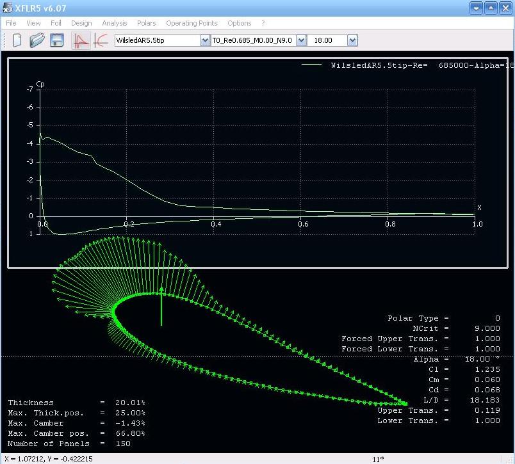
Task: Open the View menu
Action: pyautogui.click(x=33, y=23)
